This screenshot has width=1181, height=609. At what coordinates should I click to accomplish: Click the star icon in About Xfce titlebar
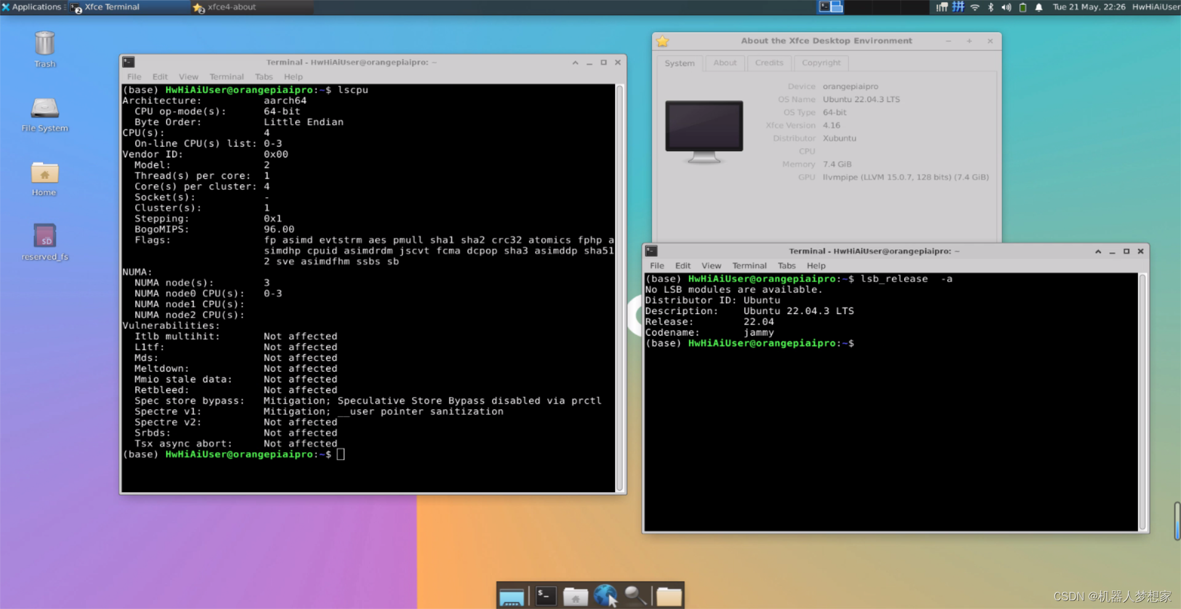(x=662, y=41)
